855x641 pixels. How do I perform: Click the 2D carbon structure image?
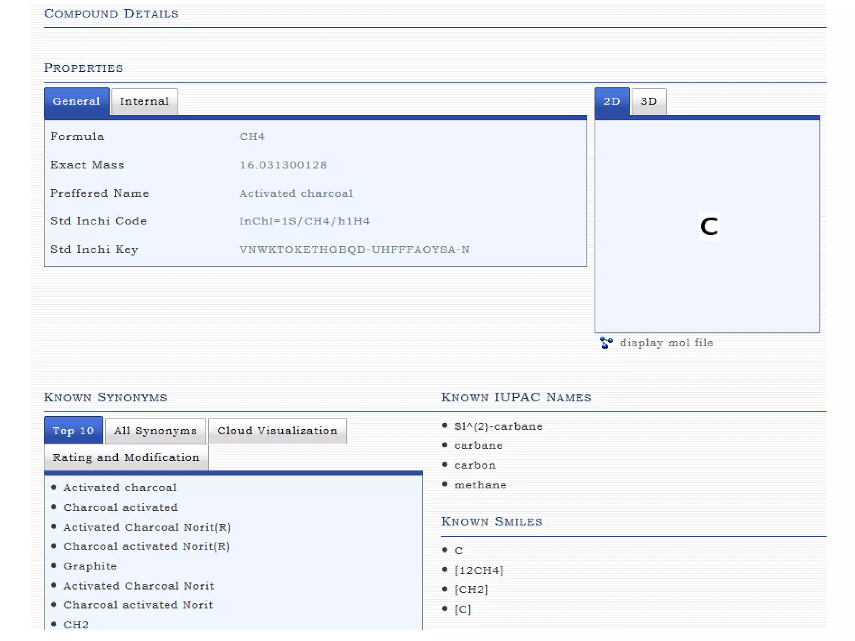pyautogui.click(x=708, y=227)
